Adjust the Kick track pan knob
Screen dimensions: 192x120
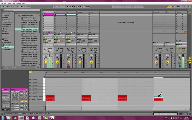(x=46, y=59)
